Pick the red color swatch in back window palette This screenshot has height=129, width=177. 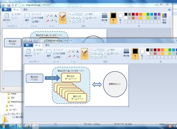pos(137,14)
